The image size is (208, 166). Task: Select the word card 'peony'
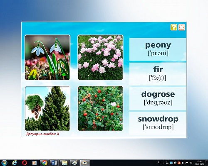158,49
